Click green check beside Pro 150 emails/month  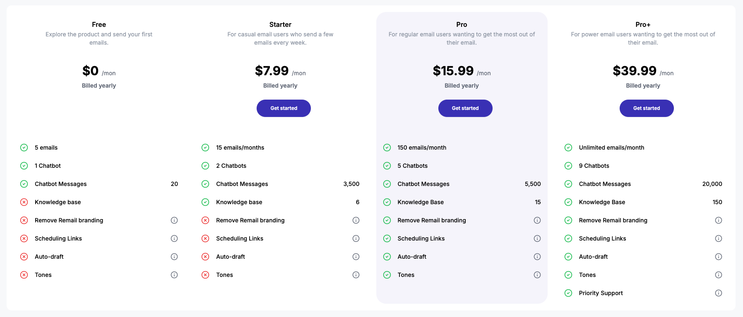tap(387, 148)
